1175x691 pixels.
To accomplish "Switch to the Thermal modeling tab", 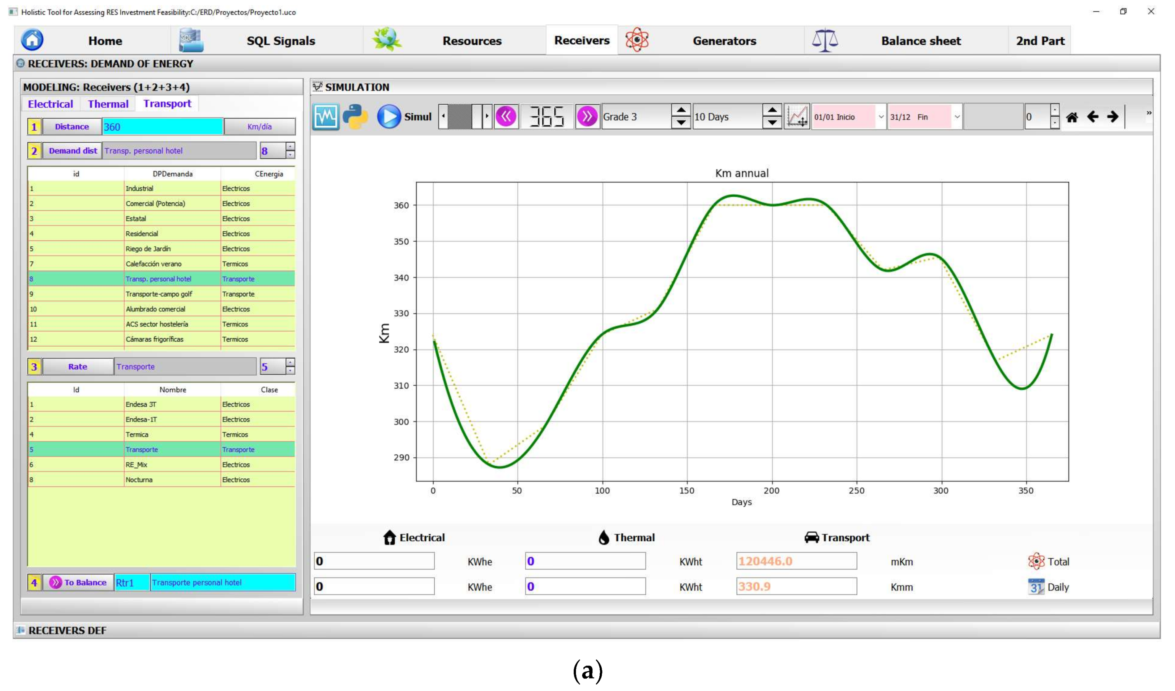I will pos(108,104).
